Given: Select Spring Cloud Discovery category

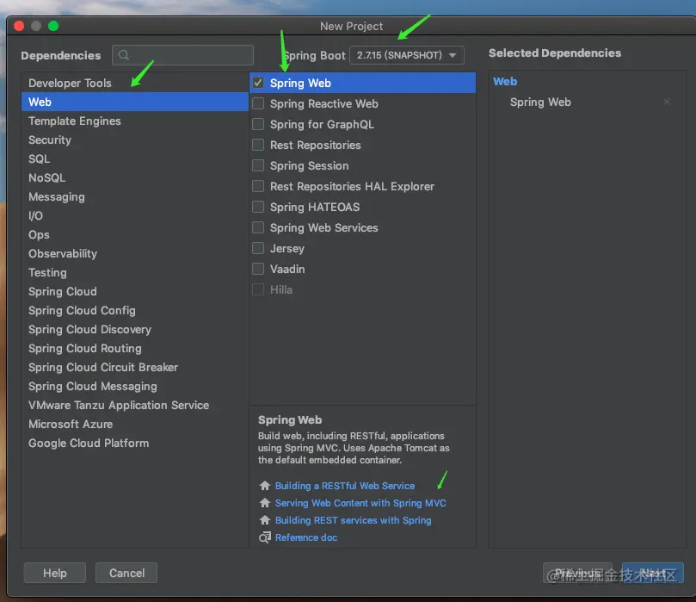Looking at the screenshot, I should pos(135,329).
